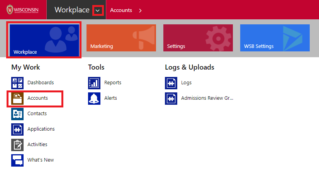
Task: Switch to the Marketing module tile
Action: [x=121, y=38]
